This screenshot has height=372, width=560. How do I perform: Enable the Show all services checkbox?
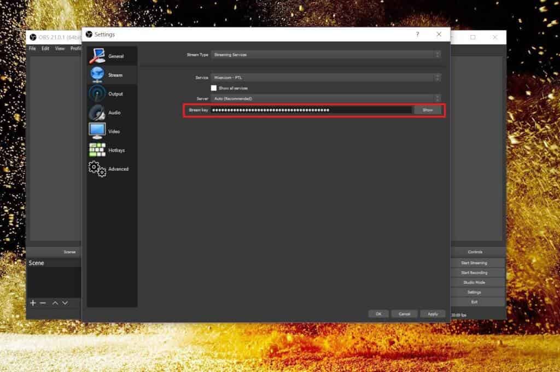[214, 88]
